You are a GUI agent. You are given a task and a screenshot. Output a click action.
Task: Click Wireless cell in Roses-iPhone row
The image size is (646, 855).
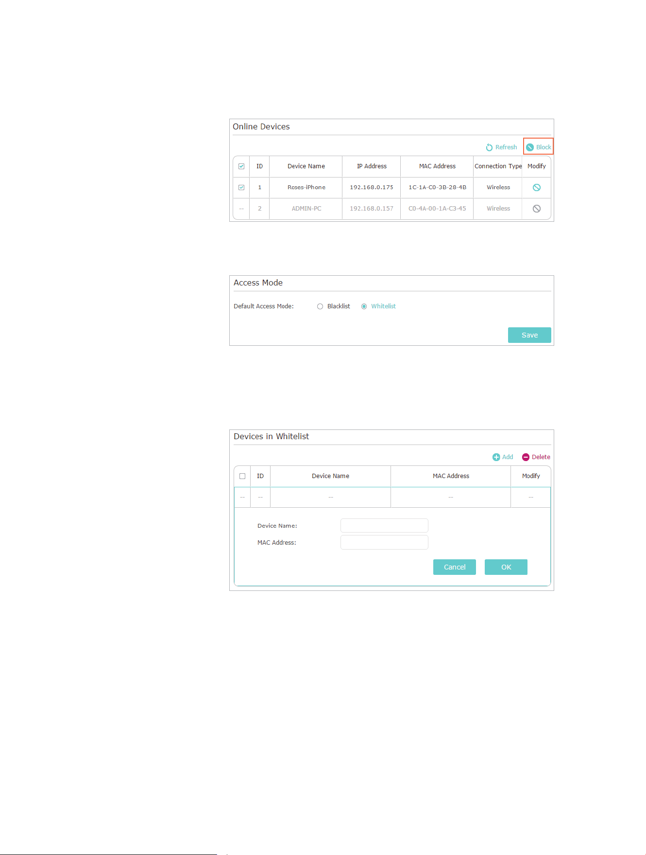tap(498, 187)
